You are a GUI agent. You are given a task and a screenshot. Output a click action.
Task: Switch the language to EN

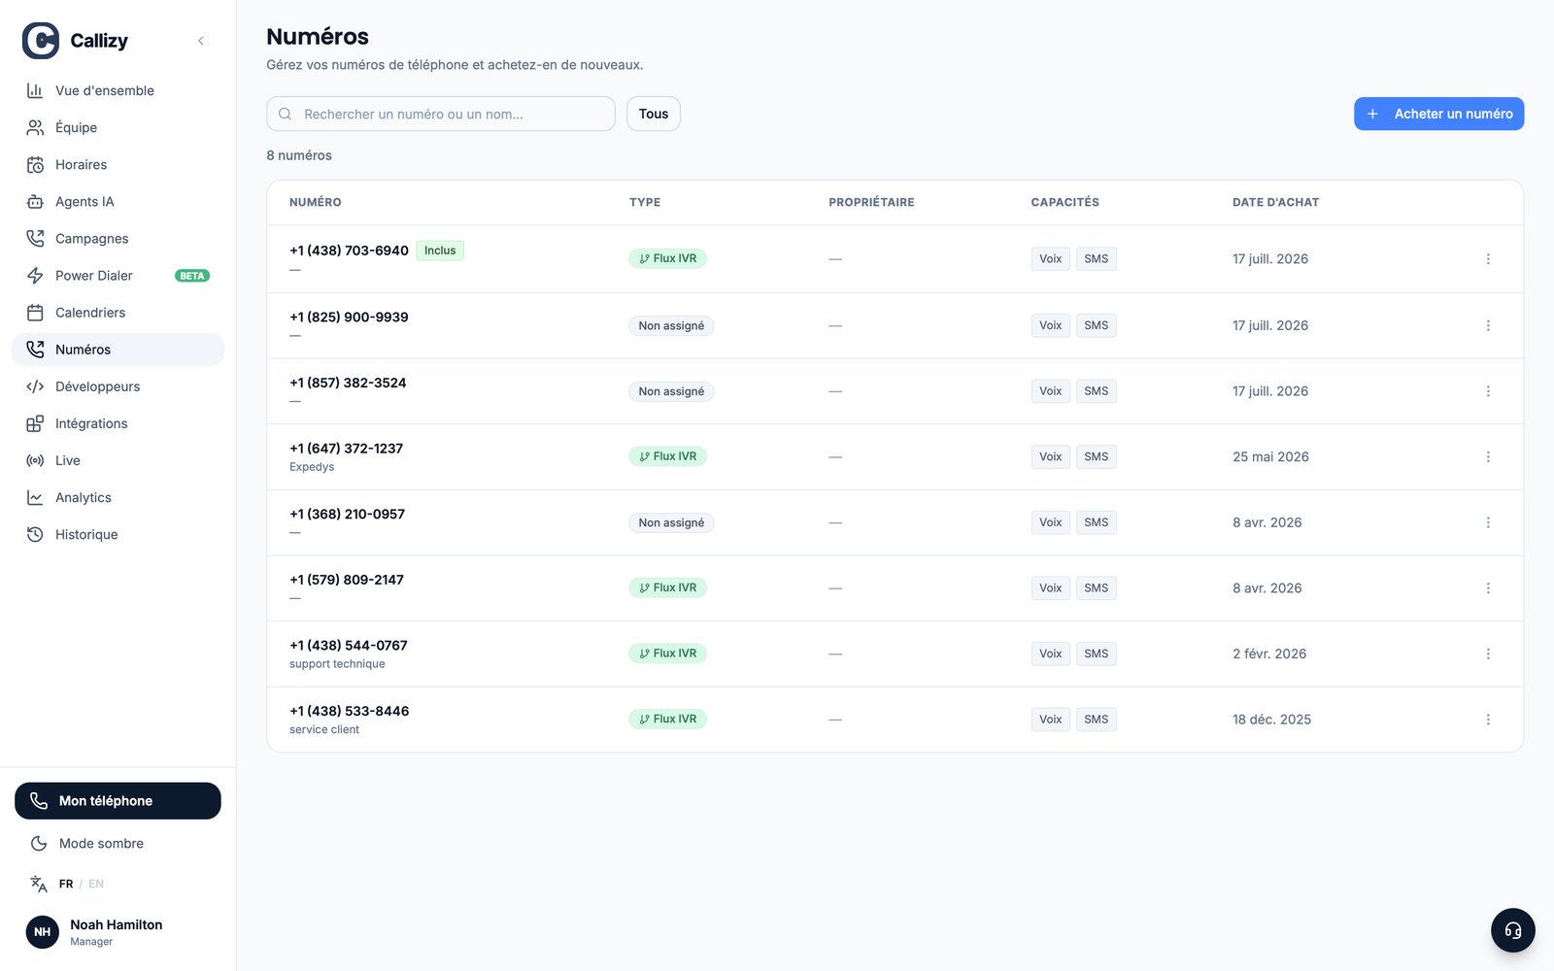tap(96, 884)
